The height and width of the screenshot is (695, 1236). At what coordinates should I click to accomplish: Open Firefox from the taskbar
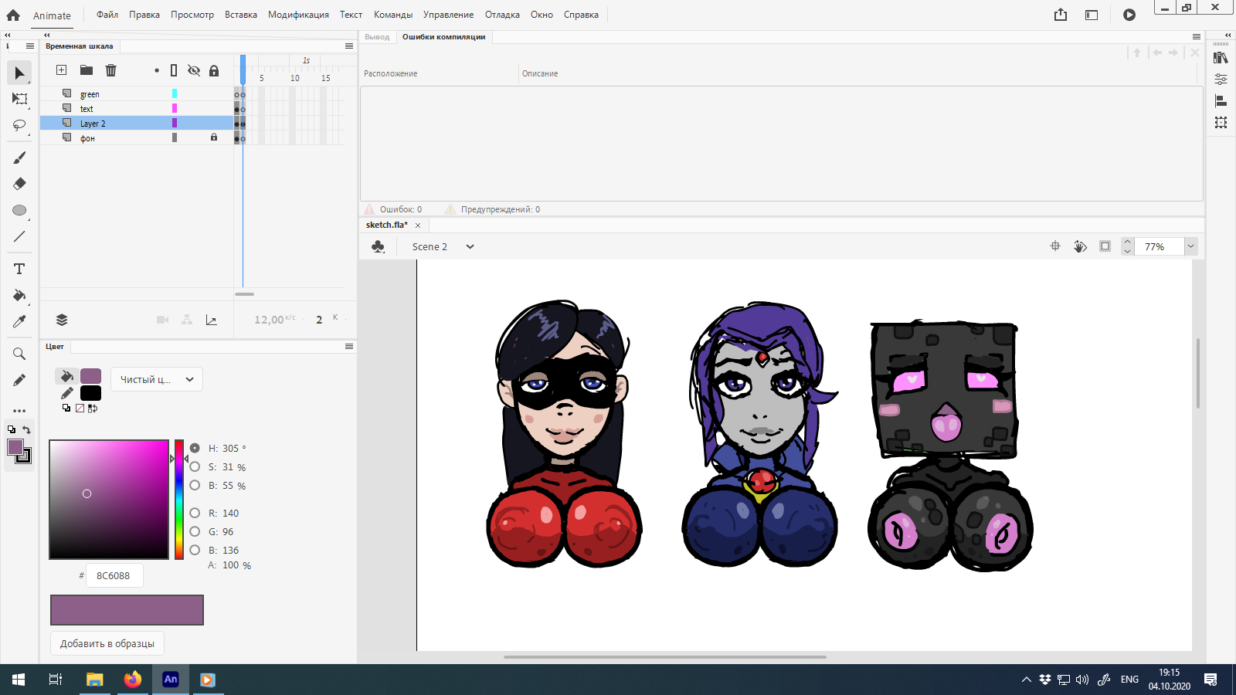pyautogui.click(x=133, y=680)
